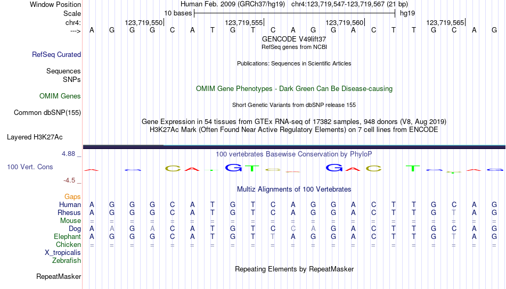The height and width of the screenshot is (289, 506).
Task: Click the SNPs track label
Action: click(x=72, y=79)
